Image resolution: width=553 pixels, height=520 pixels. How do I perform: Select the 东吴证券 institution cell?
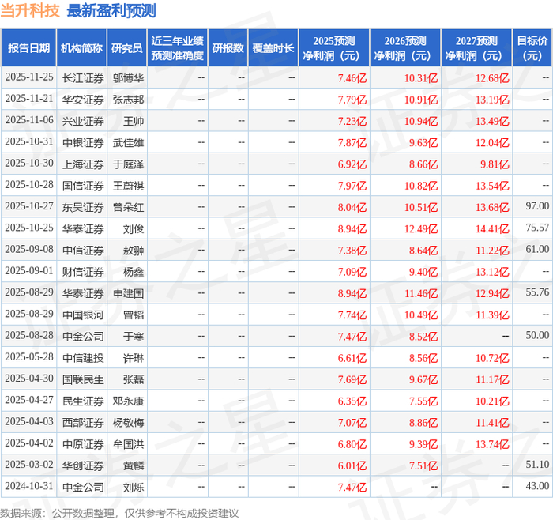(83, 207)
